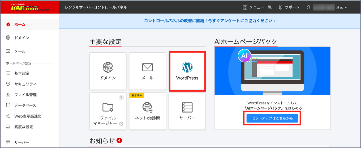Click the お知らせ notification count badge
Image resolution: width=361 pixels, height=148 pixels.
coord(119,140)
